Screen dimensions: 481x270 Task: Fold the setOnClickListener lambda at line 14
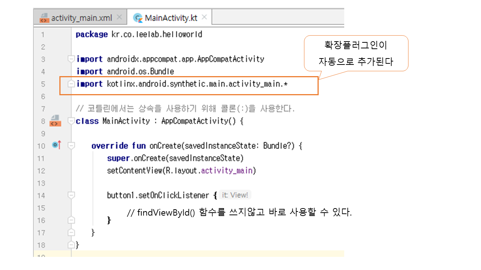(71, 195)
